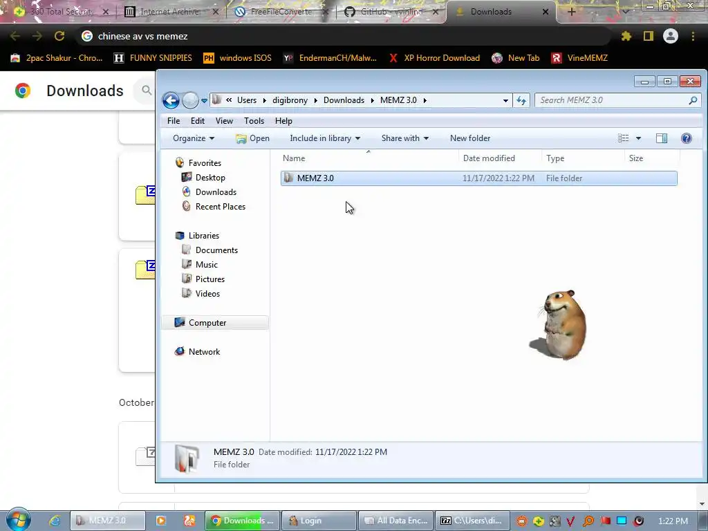Open the Help menu in Explorer
The image size is (708, 531).
[x=283, y=121]
